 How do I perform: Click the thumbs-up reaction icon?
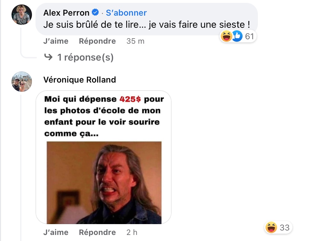[x=237, y=36]
